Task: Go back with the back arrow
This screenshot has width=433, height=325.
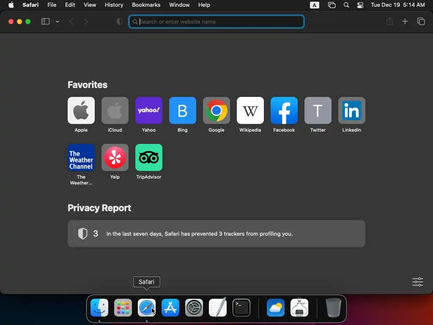Action: click(x=71, y=22)
